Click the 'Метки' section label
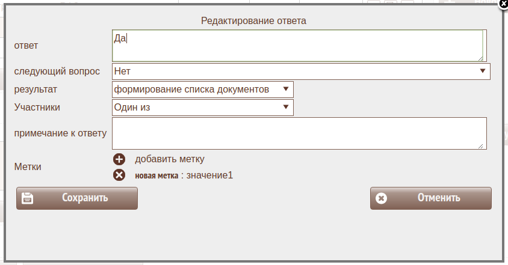Viewport: 508px width, 265px height. pyautogui.click(x=28, y=166)
